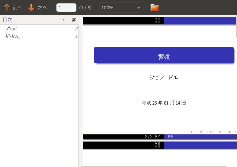Close the sidebar with the X icon
The width and height of the screenshot is (237, 167).
coord(74,20)
